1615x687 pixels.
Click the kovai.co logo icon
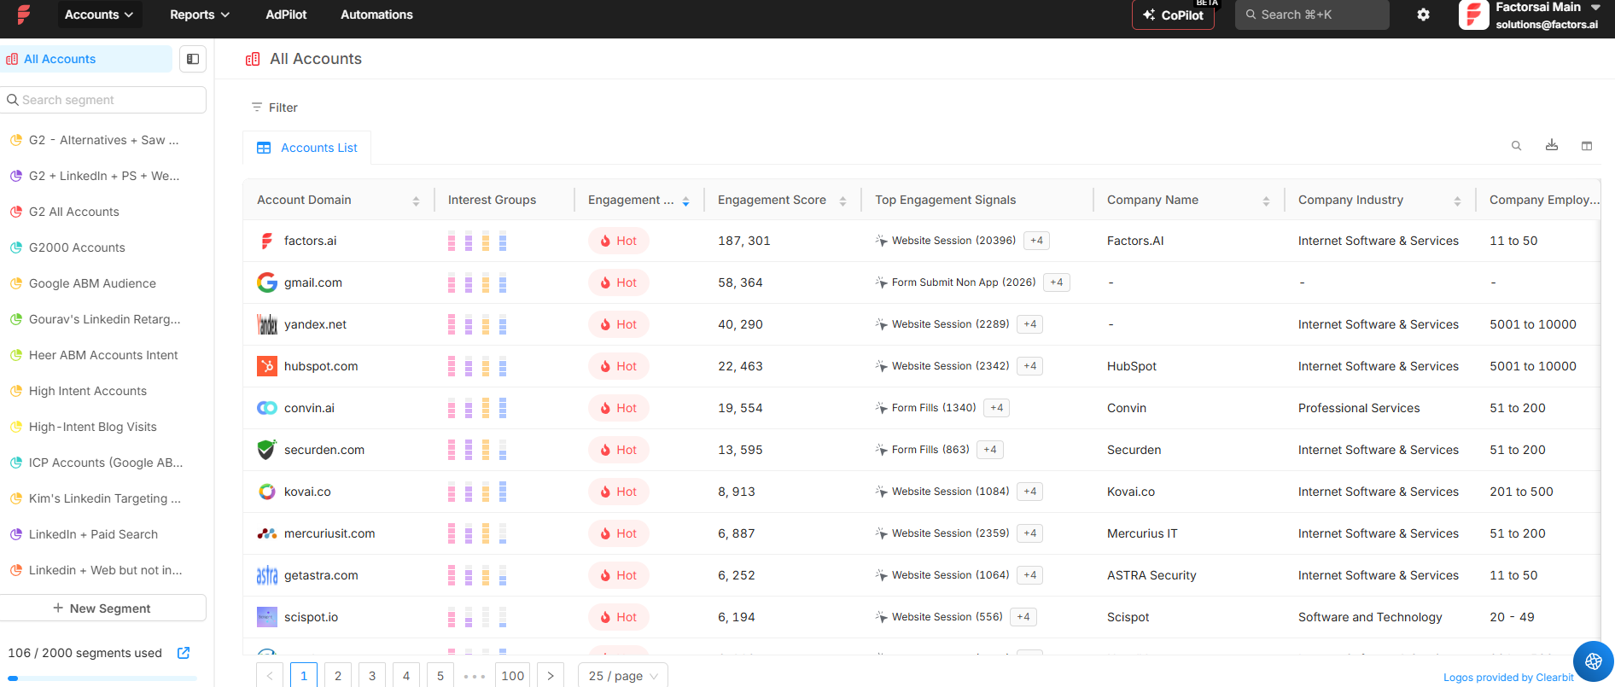[267, 492]
